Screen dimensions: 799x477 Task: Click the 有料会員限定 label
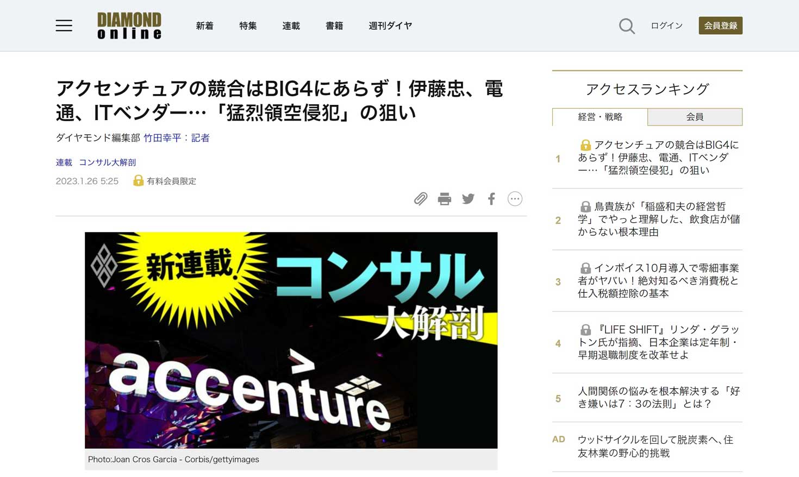point(171,181)
